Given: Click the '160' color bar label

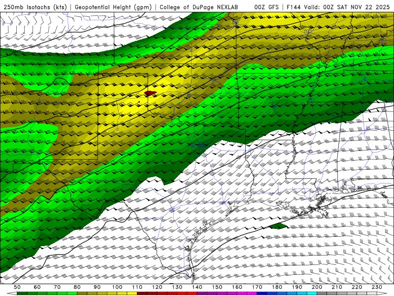Looking at the screenshot, I should pyautogui.click(x=237, y=287).
